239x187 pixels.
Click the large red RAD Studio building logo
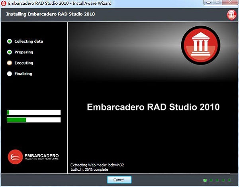[x=201, y=45]
